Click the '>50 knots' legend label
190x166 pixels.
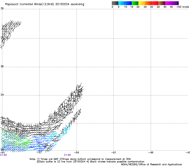point(183,7)
